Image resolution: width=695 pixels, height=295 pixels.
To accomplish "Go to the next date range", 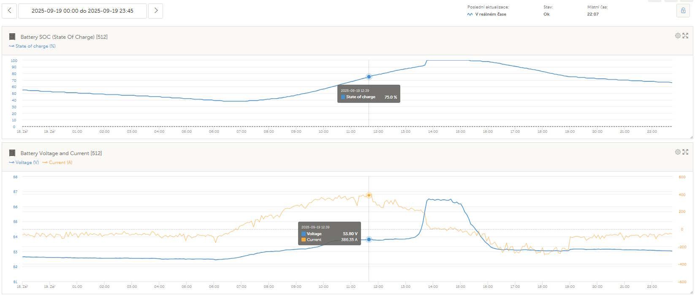I will coord(156,11).
